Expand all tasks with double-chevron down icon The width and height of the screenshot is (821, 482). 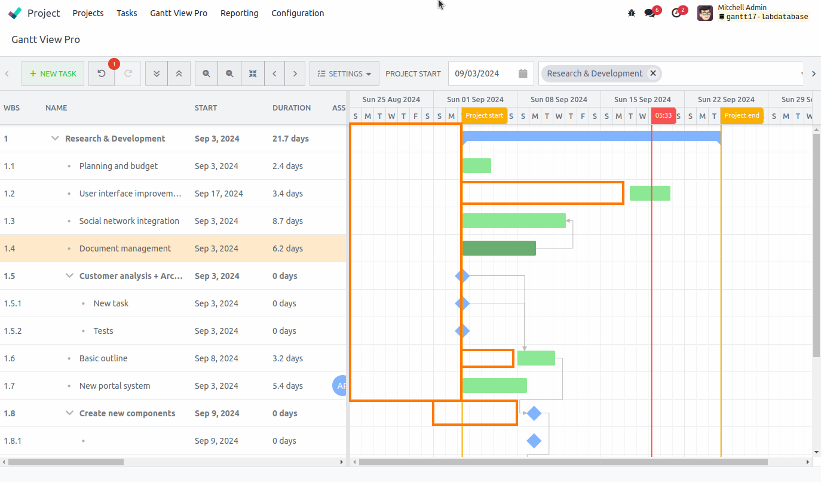[x=156, y=73]
